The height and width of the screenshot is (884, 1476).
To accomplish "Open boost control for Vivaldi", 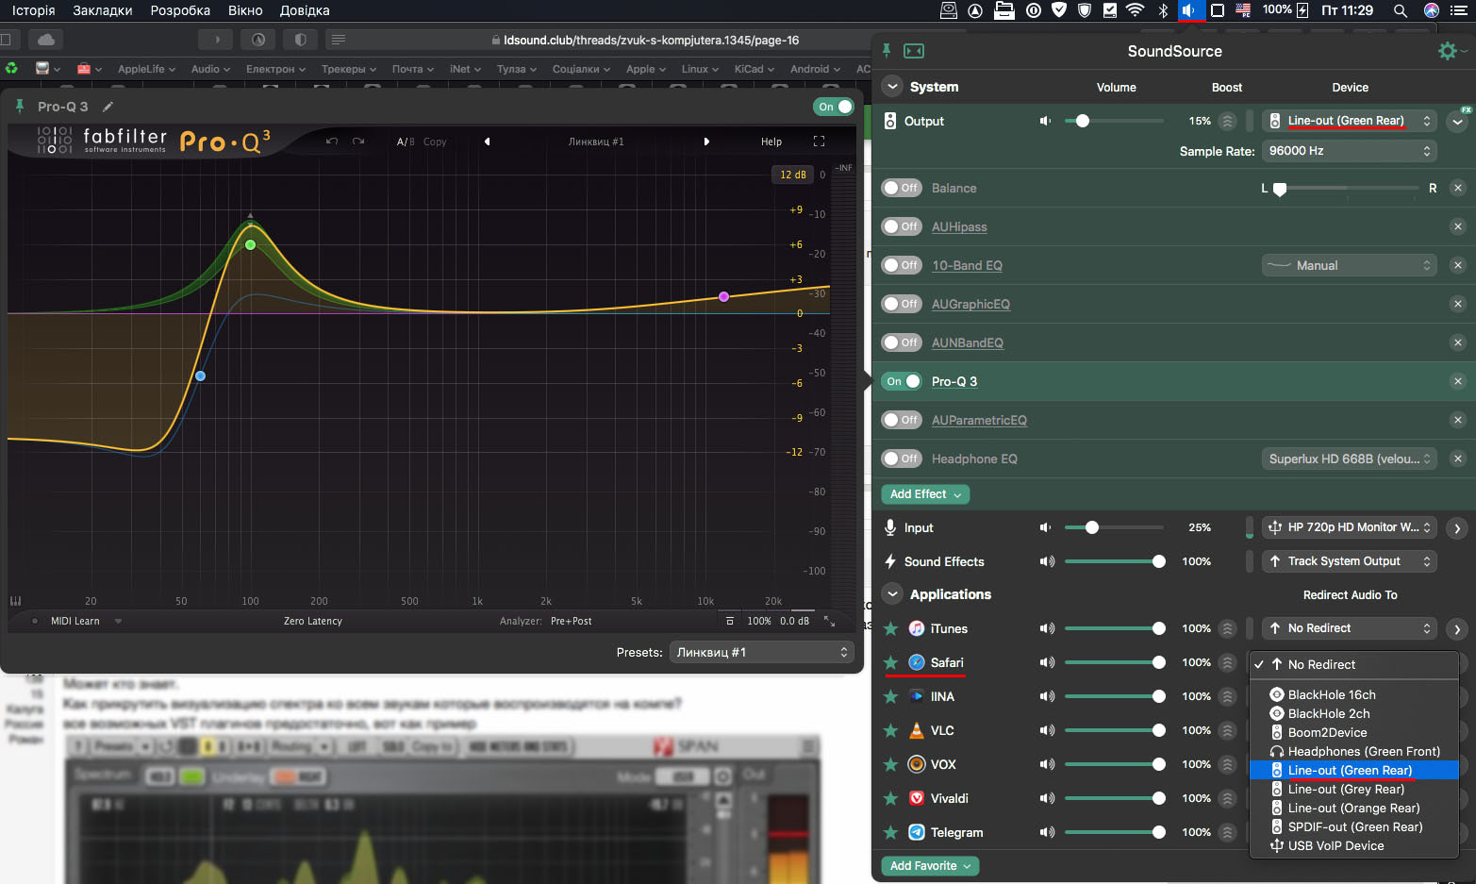I will [1227, 798].
